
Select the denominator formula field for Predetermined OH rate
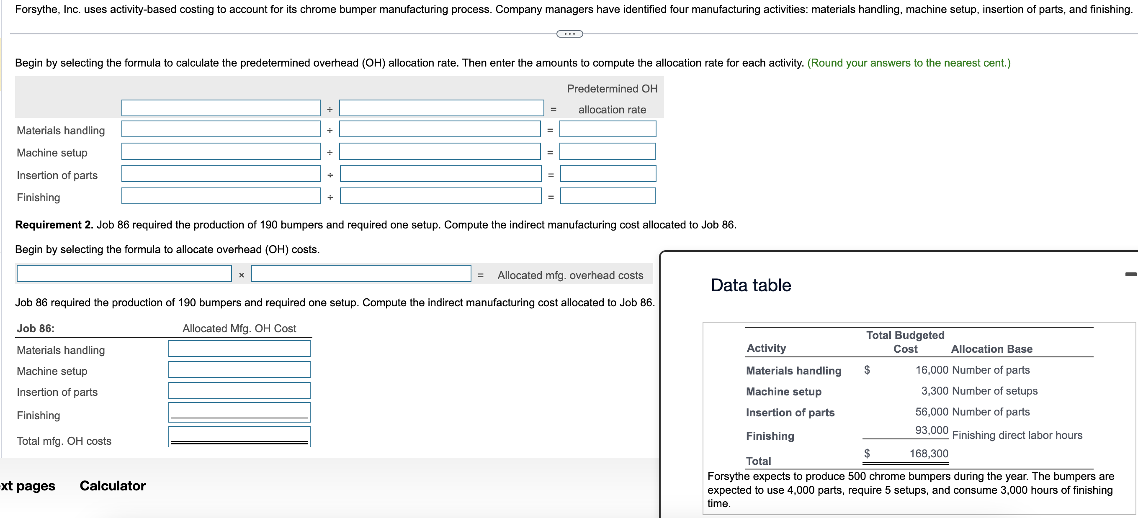441,108
